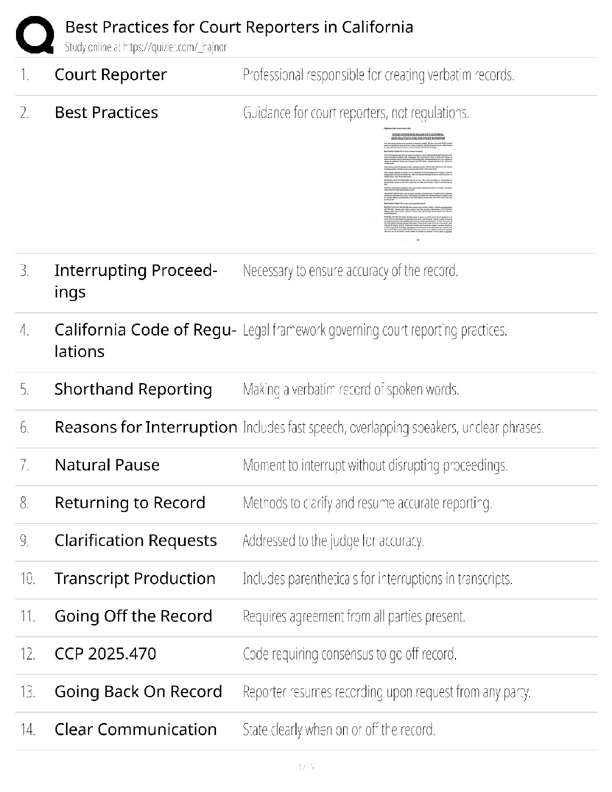Screen dimensions: 612x792
Task: Select the Clarification Requests term
Action: pyautogui.click(x=135, y=541)
